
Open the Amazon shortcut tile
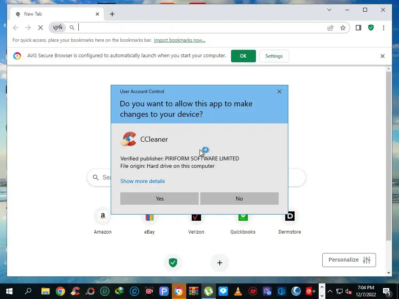tap(102, 221)
